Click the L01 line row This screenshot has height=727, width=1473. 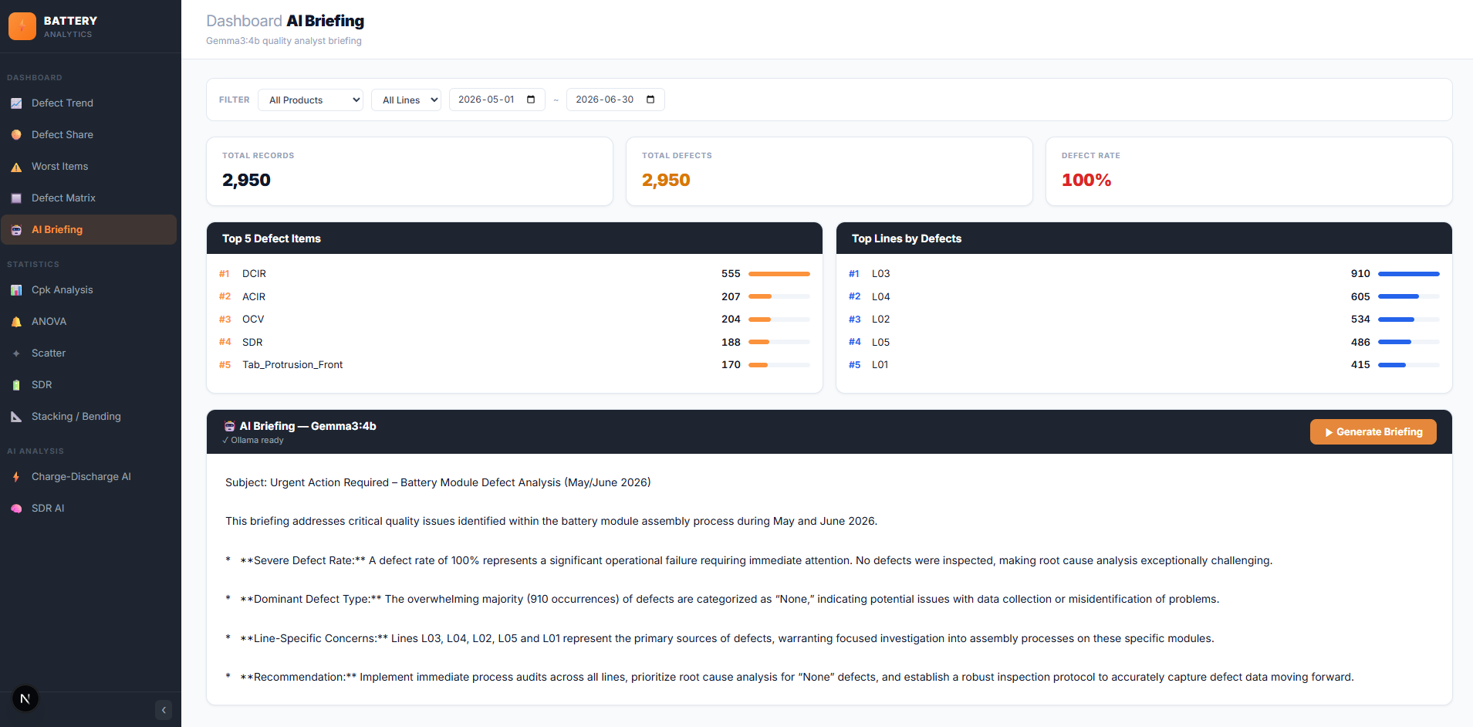click(x=1144, y=365)
